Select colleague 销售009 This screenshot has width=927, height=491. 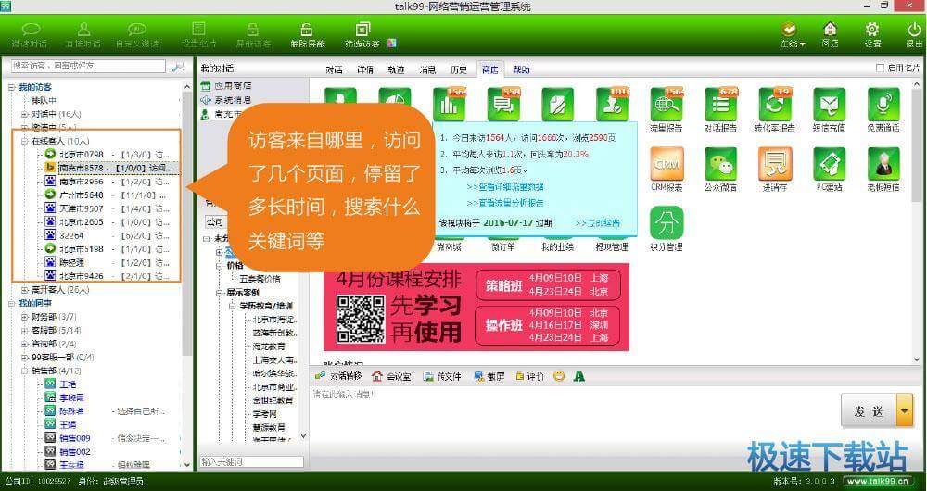point(75,438)
